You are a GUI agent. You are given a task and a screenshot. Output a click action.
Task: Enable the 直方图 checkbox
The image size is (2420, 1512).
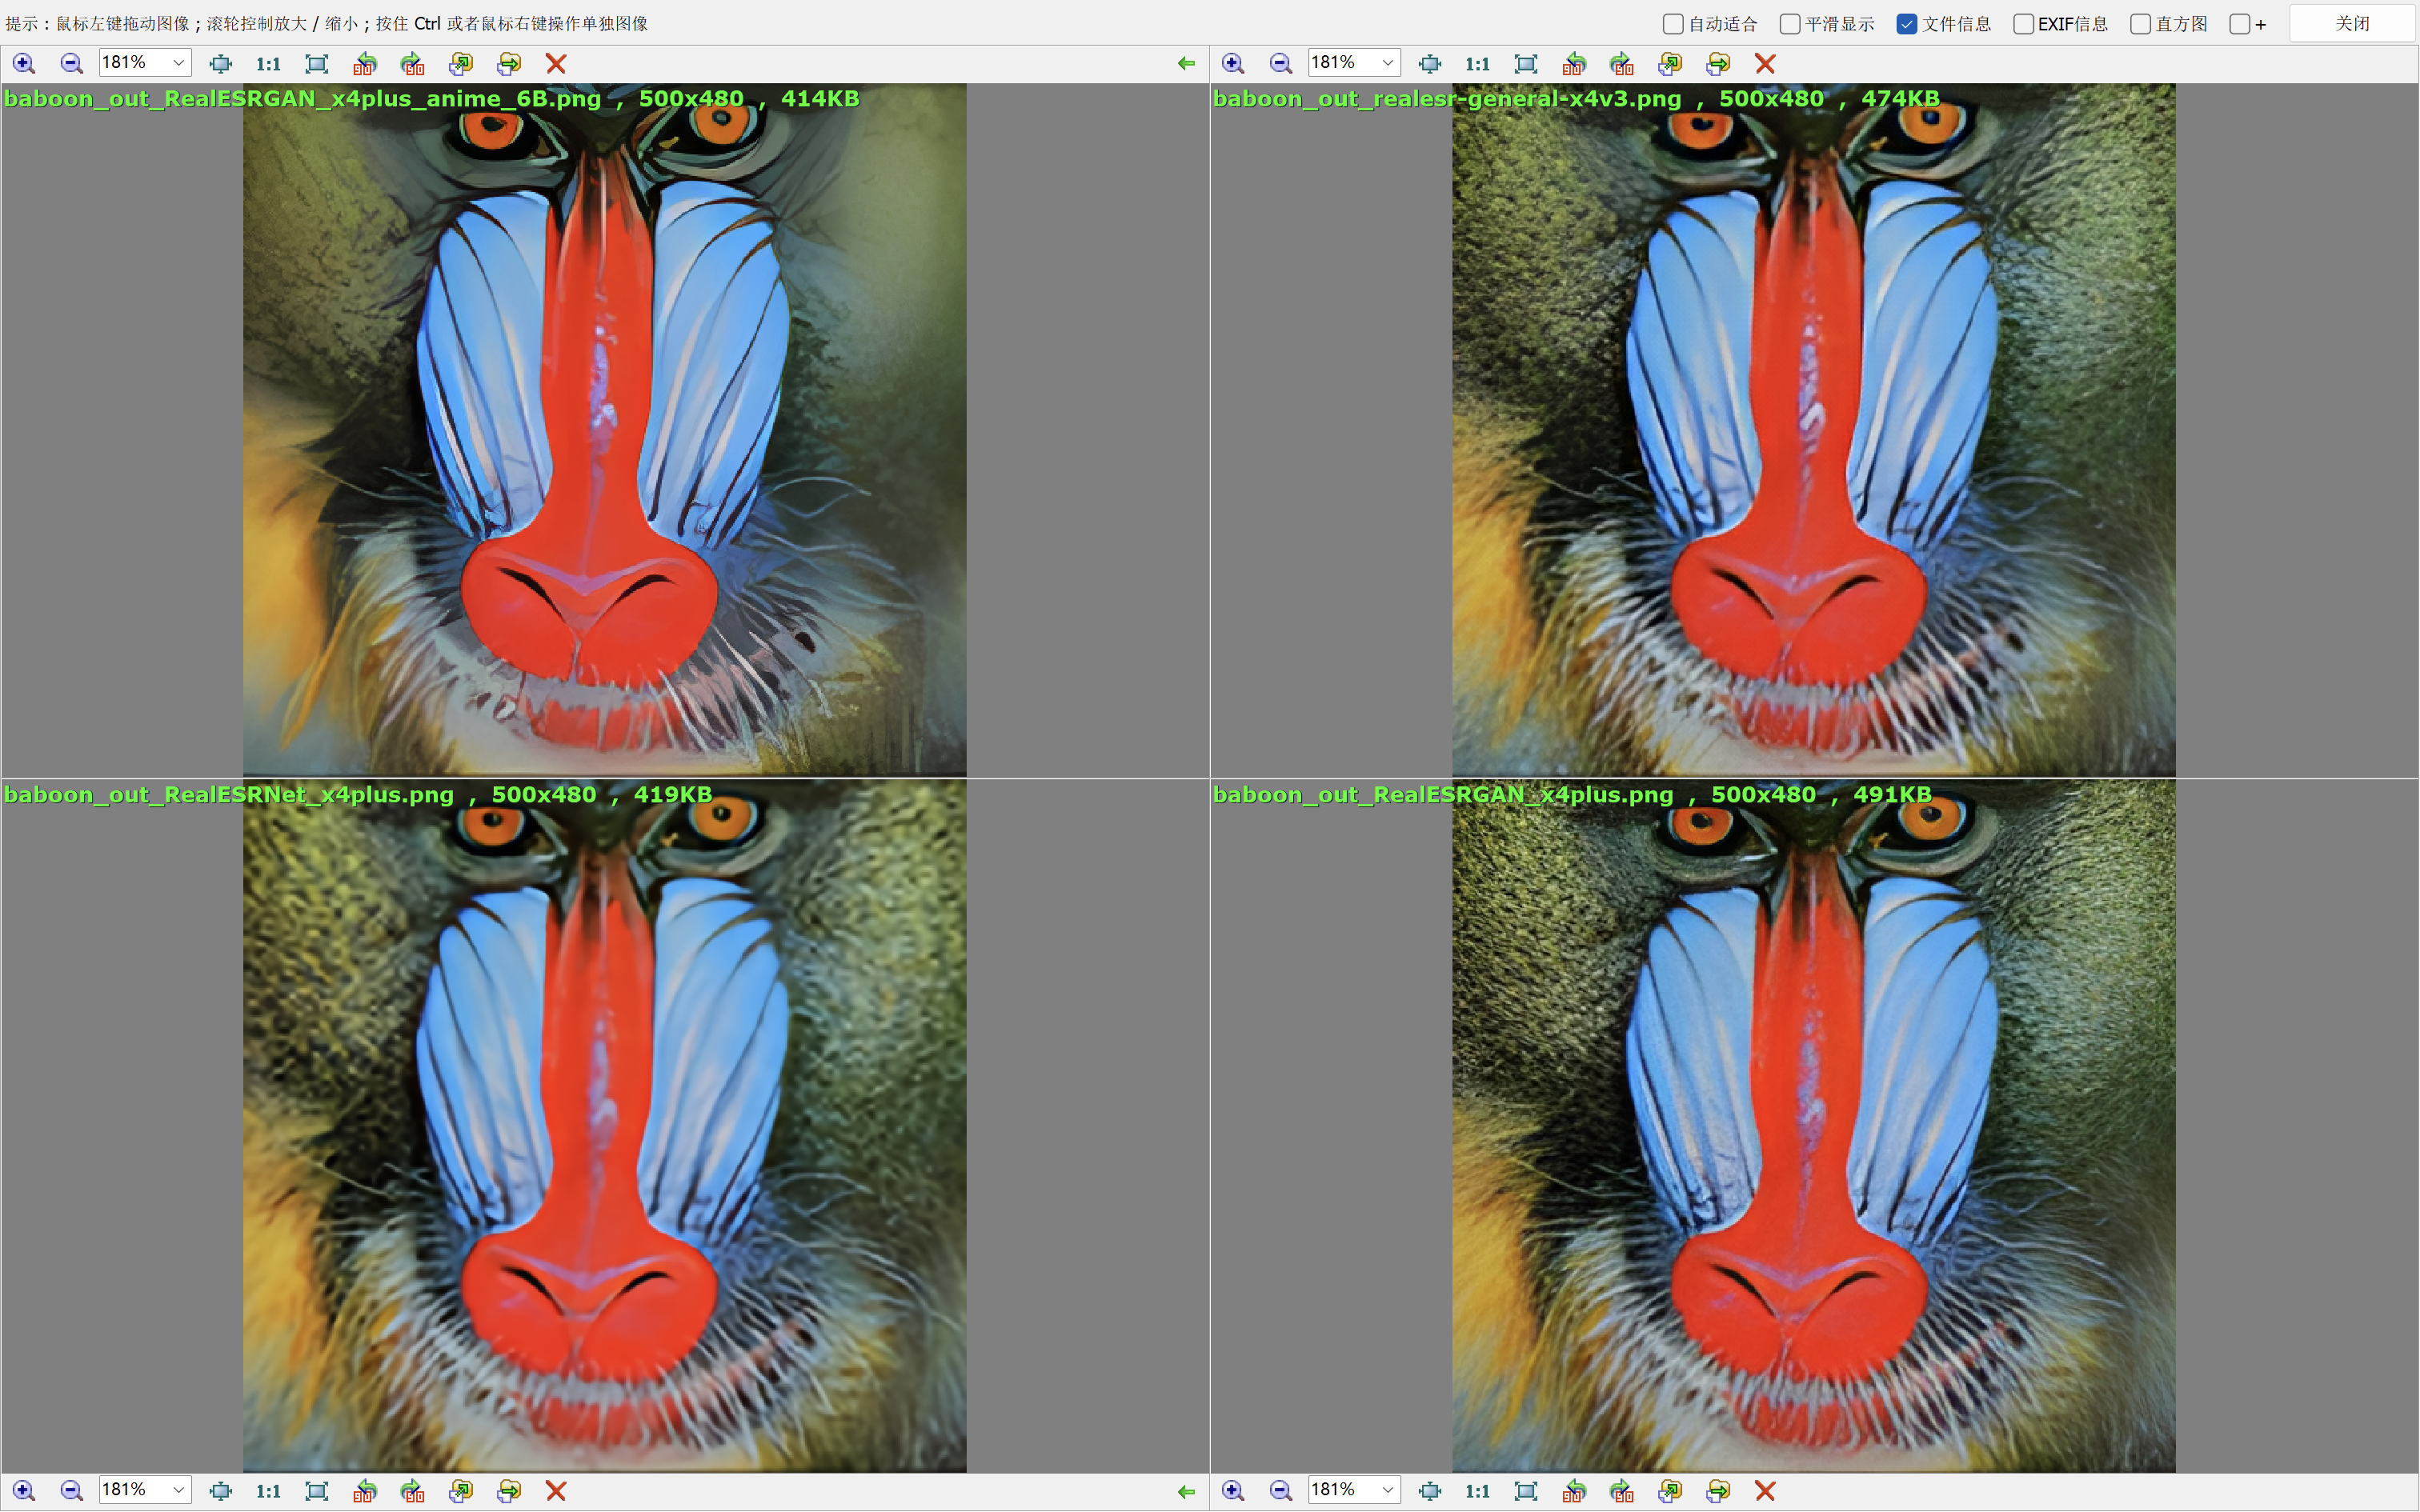coord(2140,24)
